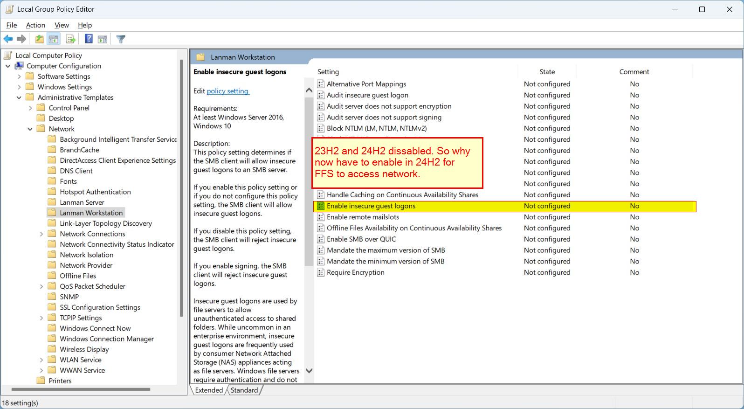
Task: Expand the Network Connections node
Action: (x=41, y=234)
